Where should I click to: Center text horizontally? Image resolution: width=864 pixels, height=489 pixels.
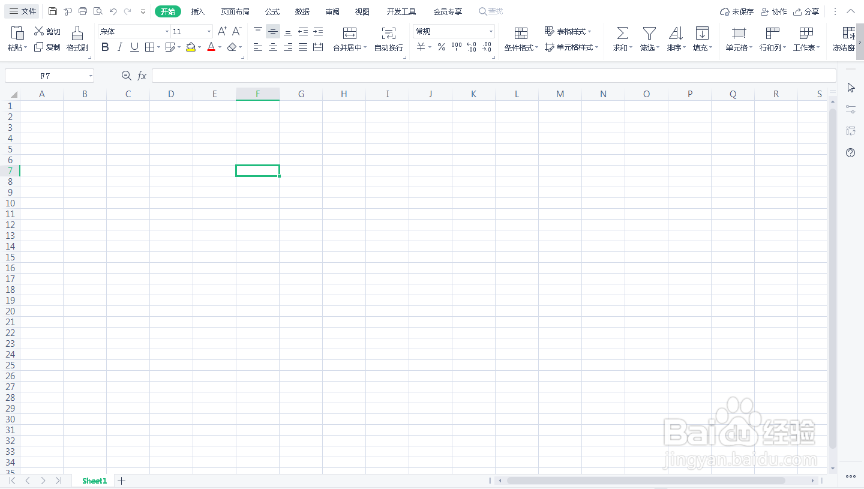click(273, 47)
